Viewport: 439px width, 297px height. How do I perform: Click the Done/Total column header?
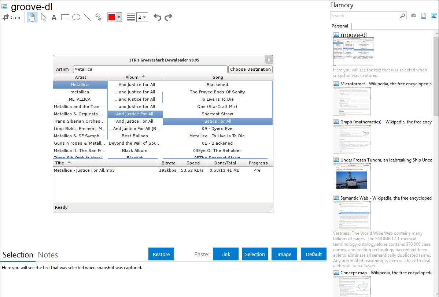(x=225, y=163)
